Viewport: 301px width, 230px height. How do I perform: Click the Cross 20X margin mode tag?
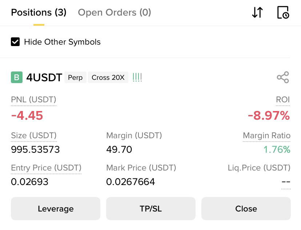coord(108,77)
